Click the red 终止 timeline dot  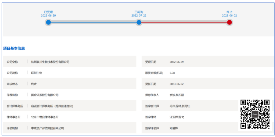(229, 23)
